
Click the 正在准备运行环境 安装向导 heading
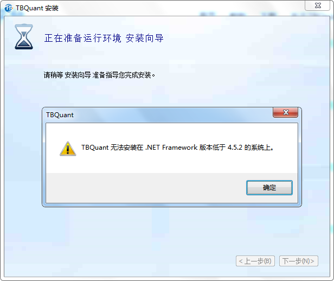(104, 39)
